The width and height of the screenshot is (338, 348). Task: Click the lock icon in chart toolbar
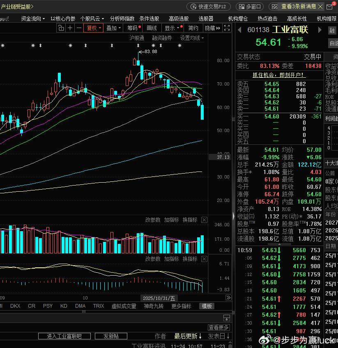(x=61, y=28)
